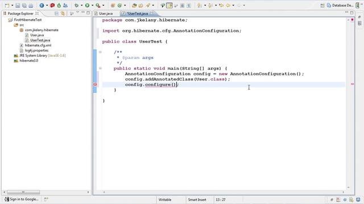Switch to the User.java editor tab
Screen dimensions: 364x204
pos(104,14)
